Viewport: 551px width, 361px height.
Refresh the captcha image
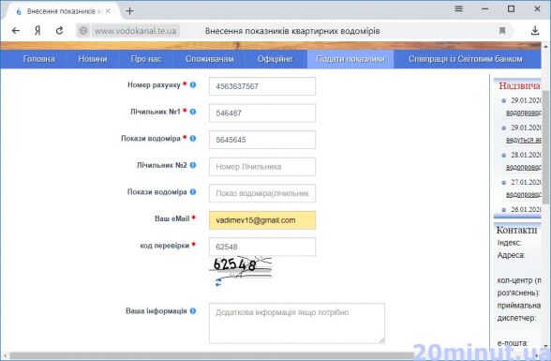(218, 282)
